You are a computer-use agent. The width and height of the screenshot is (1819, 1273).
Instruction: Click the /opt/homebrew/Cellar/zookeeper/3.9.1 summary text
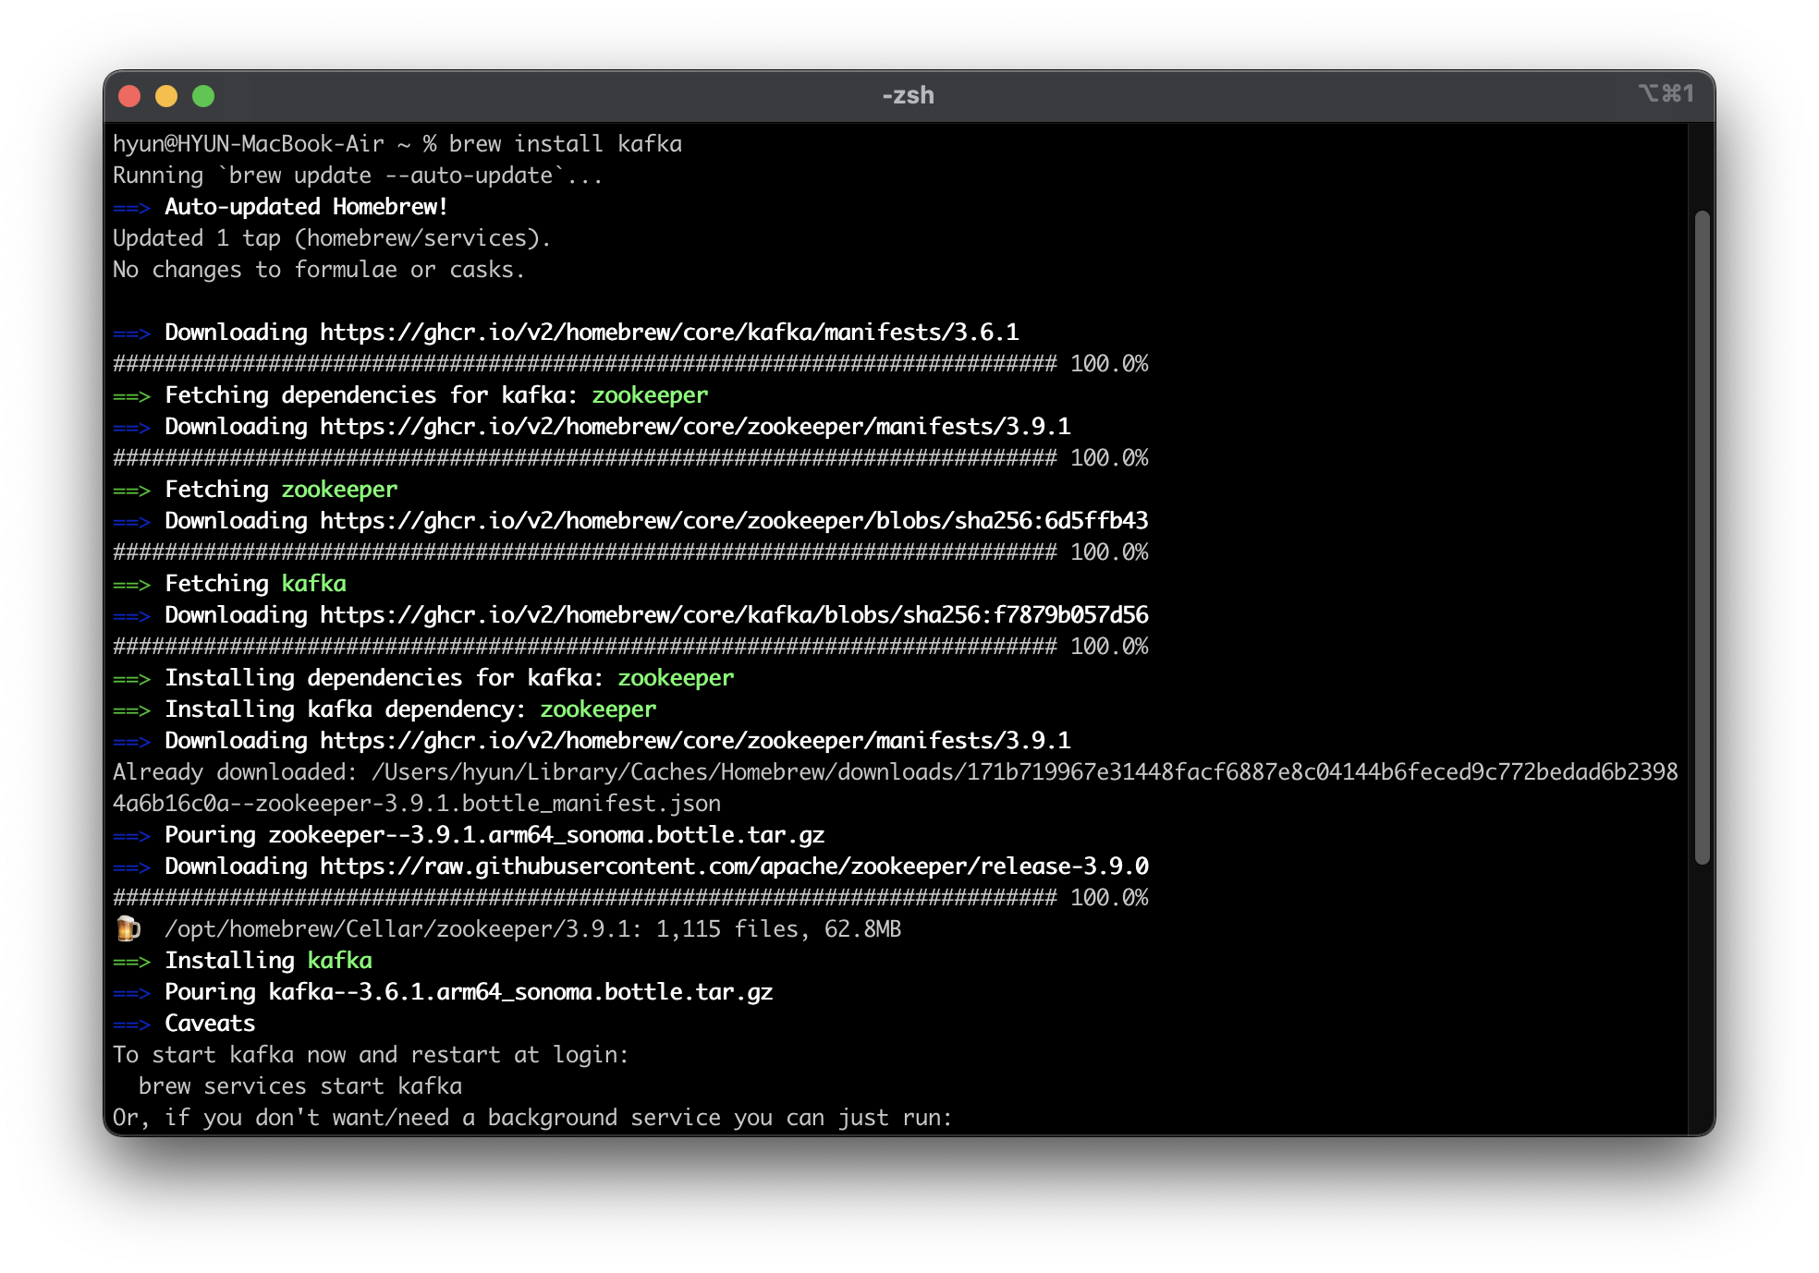[532, 929]
